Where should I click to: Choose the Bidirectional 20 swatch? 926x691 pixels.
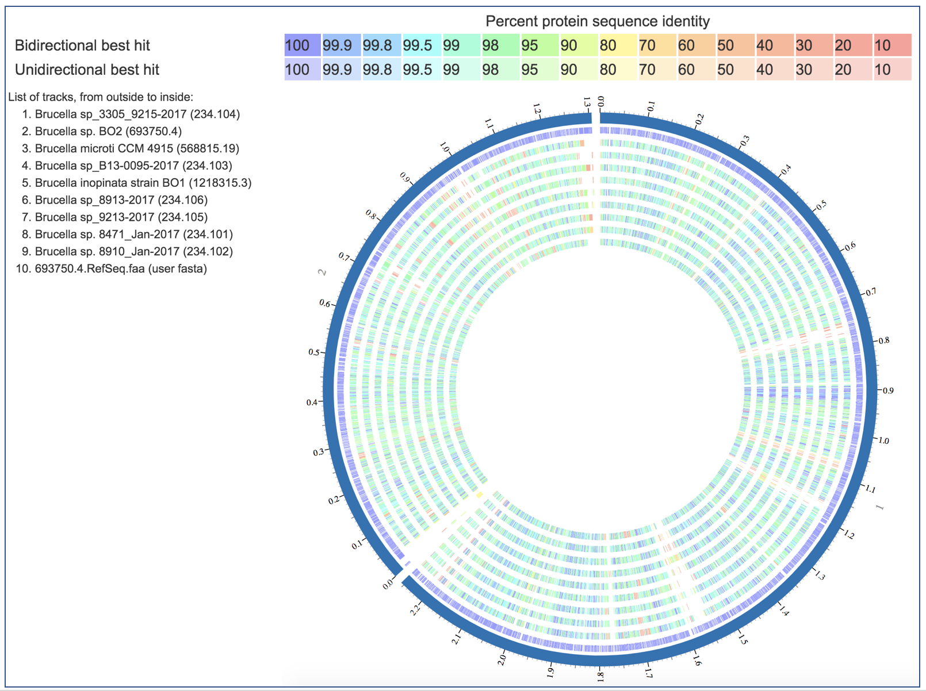tap(853, 45)
